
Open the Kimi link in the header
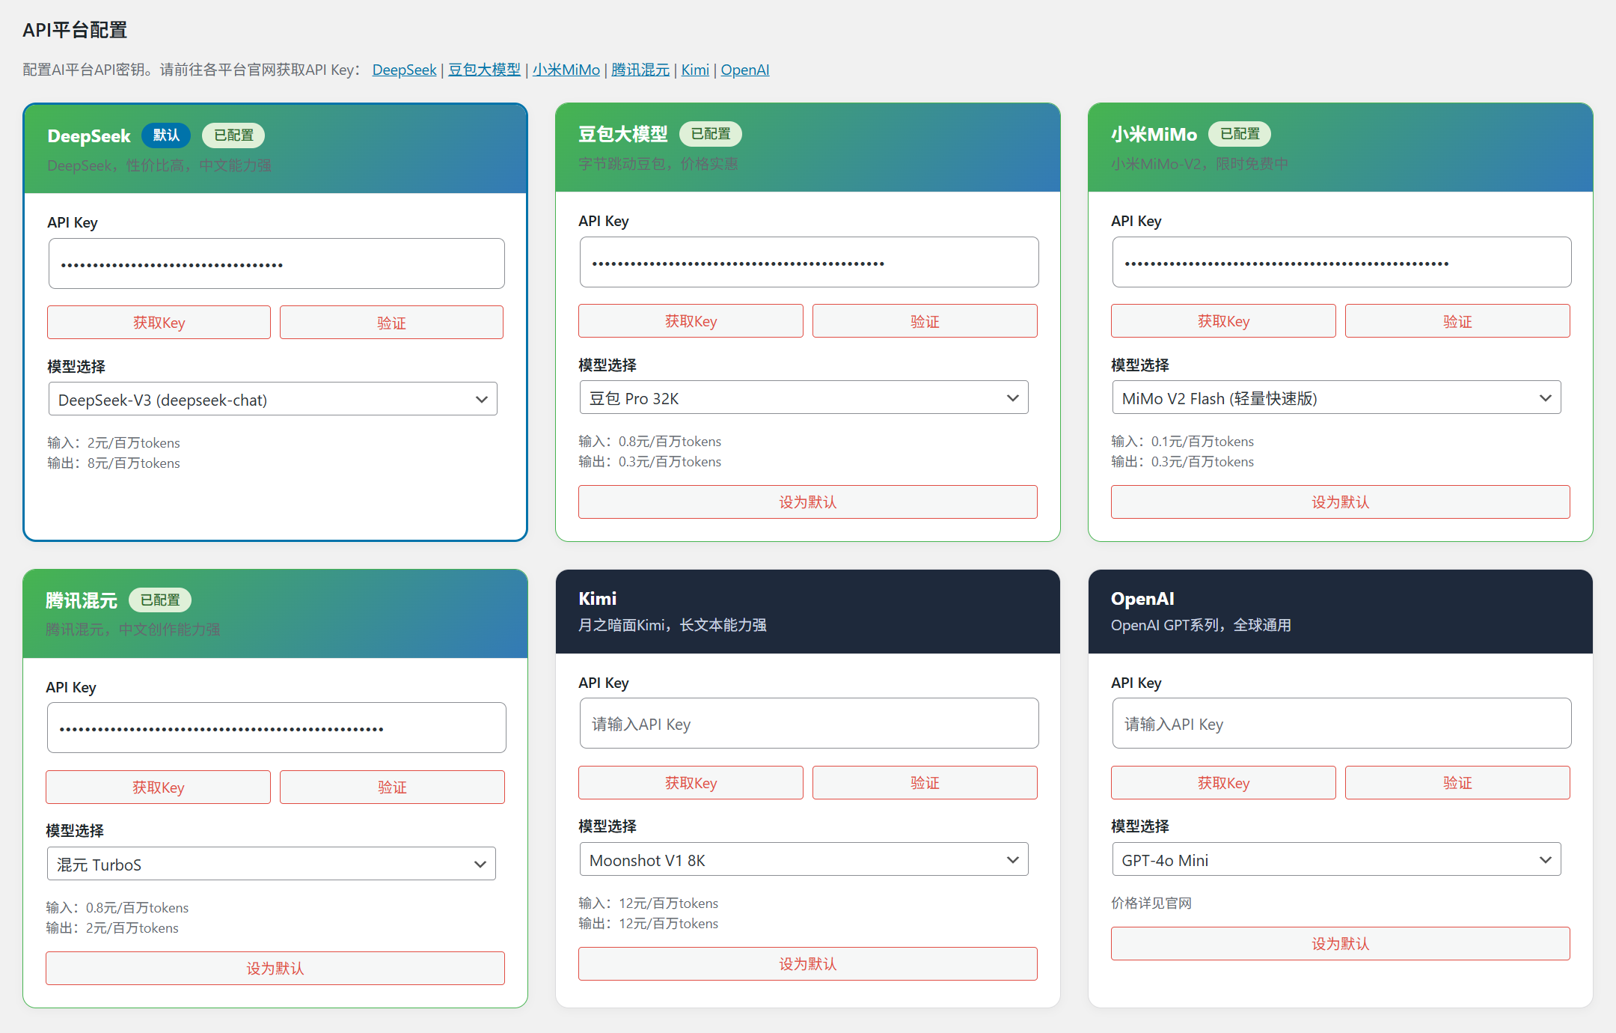pos(695,70)
